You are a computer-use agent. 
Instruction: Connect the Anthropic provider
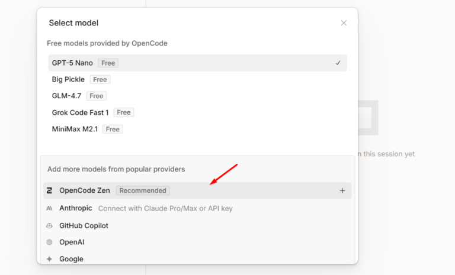76,208
